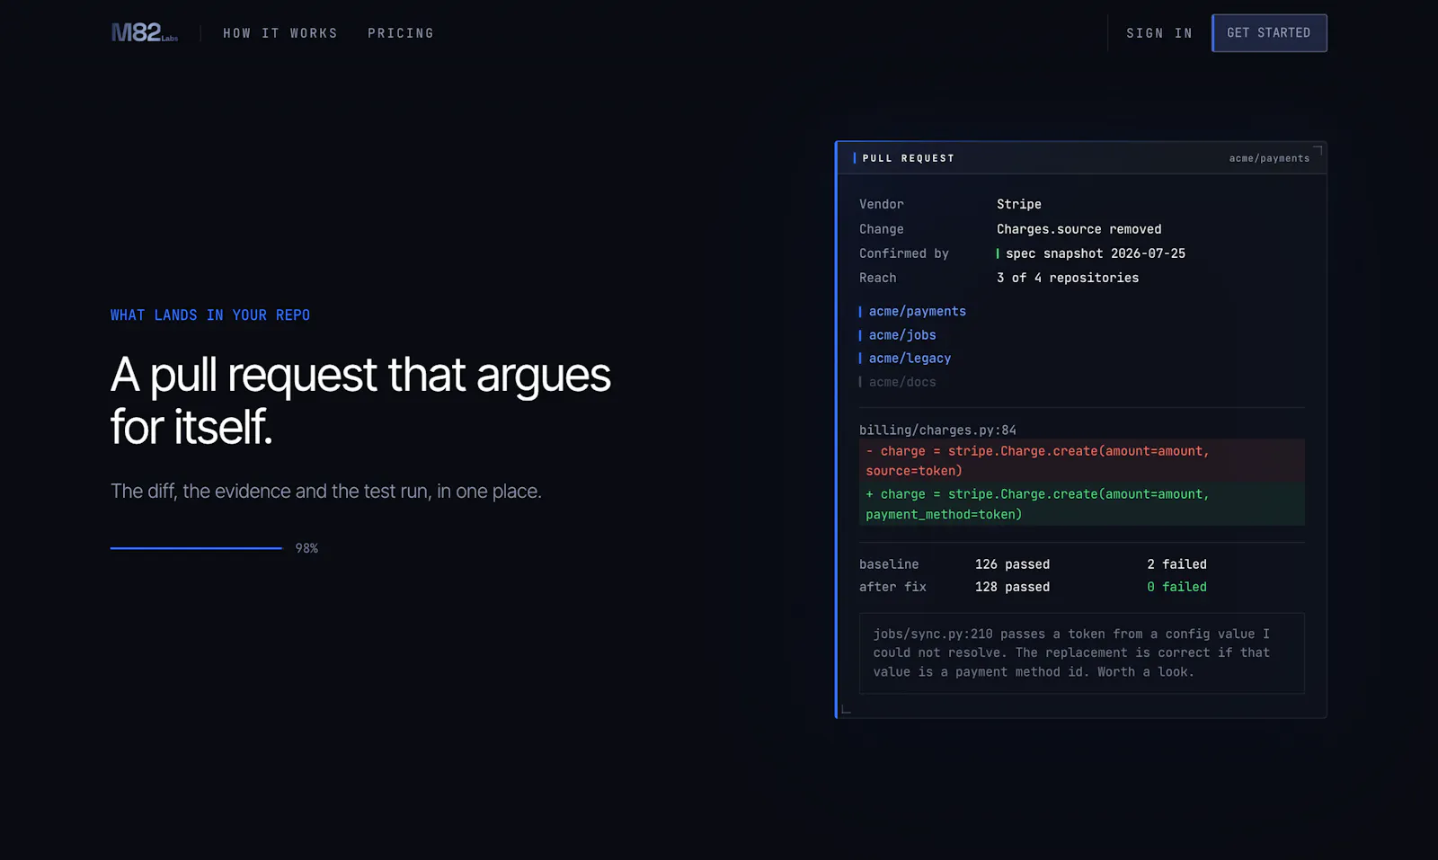The height and width of the screenshot is (860, 1438).
Task: Select the dimmed acme/docs repository row
Action: click(x=898, y=382)
